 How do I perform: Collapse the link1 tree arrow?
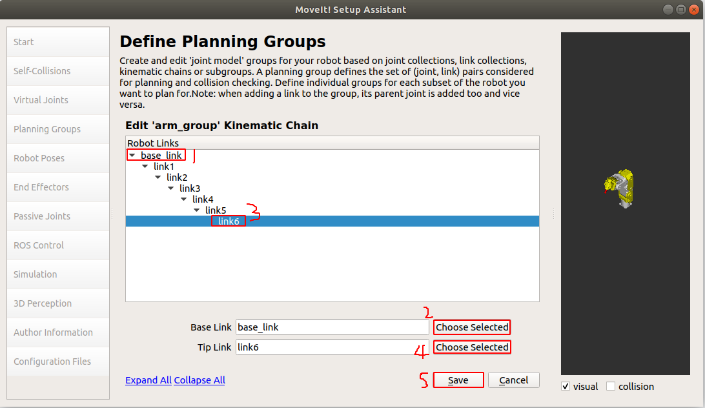[x=145, y=167]
